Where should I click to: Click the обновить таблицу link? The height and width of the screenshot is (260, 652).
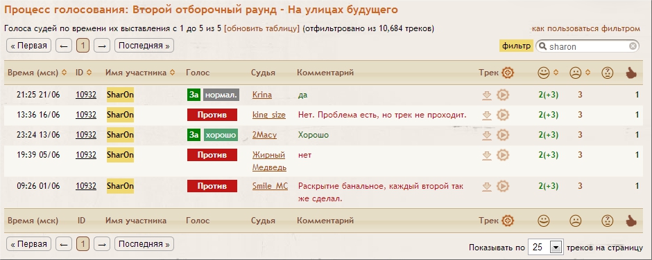pyautogui.click(x=261, y=28)
